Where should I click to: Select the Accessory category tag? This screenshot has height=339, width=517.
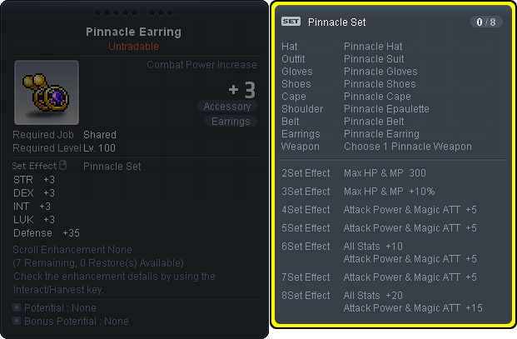[x=227, y=107]
